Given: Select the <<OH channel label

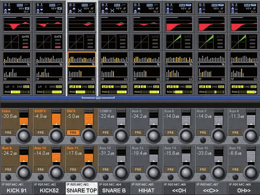Looking at the screenshot, I should pos(179,189).
